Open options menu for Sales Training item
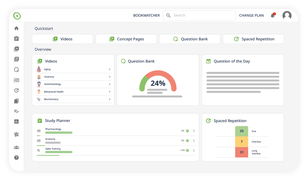 [194, 150]
